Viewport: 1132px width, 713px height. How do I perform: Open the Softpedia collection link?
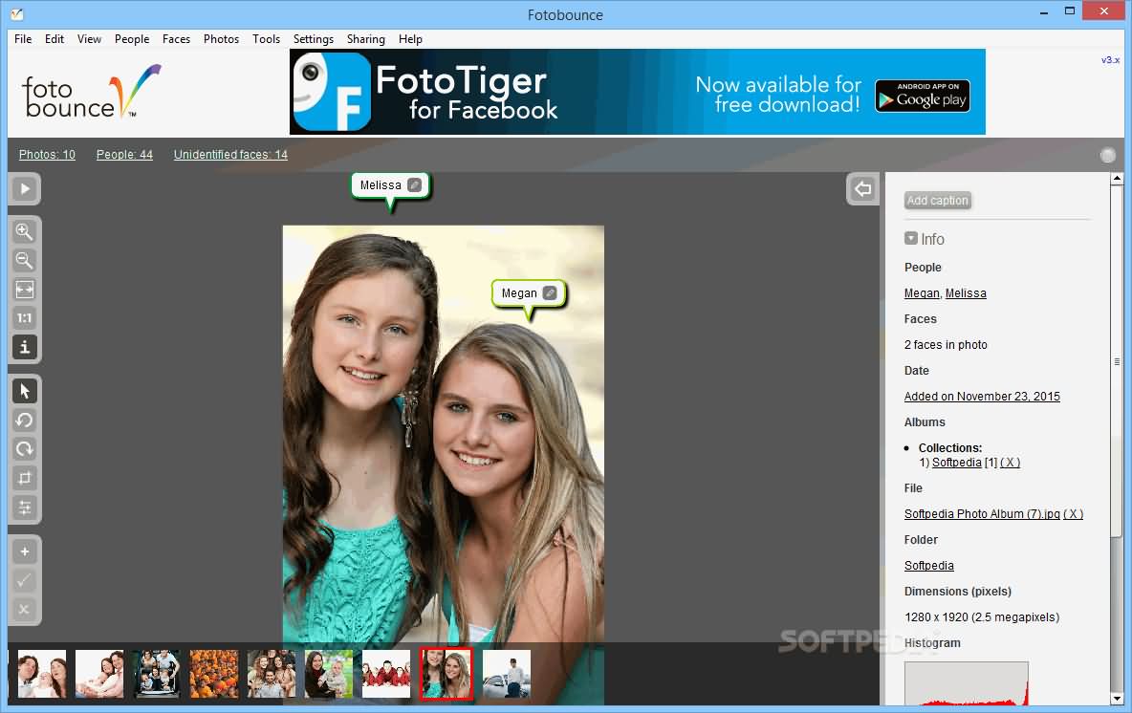pyautogui.click(x=957, y=463)
